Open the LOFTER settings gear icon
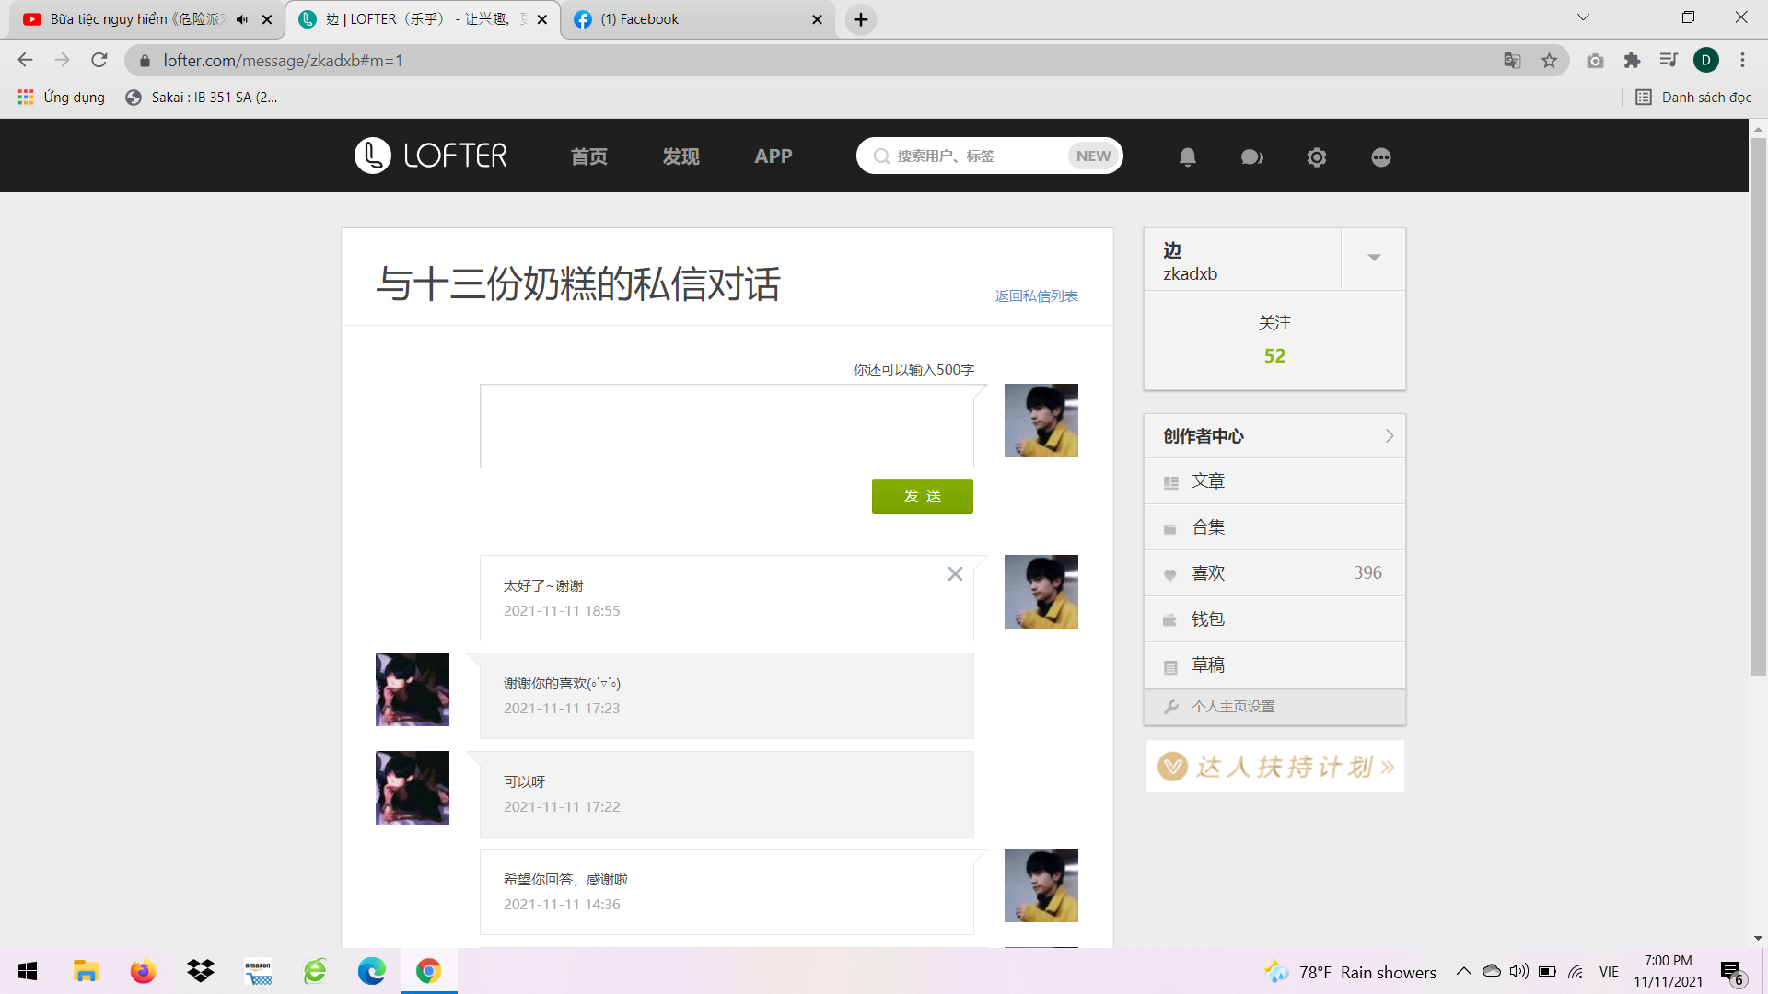The image size is (1768, 994). pyautogui.click(x=1316, y=157)
